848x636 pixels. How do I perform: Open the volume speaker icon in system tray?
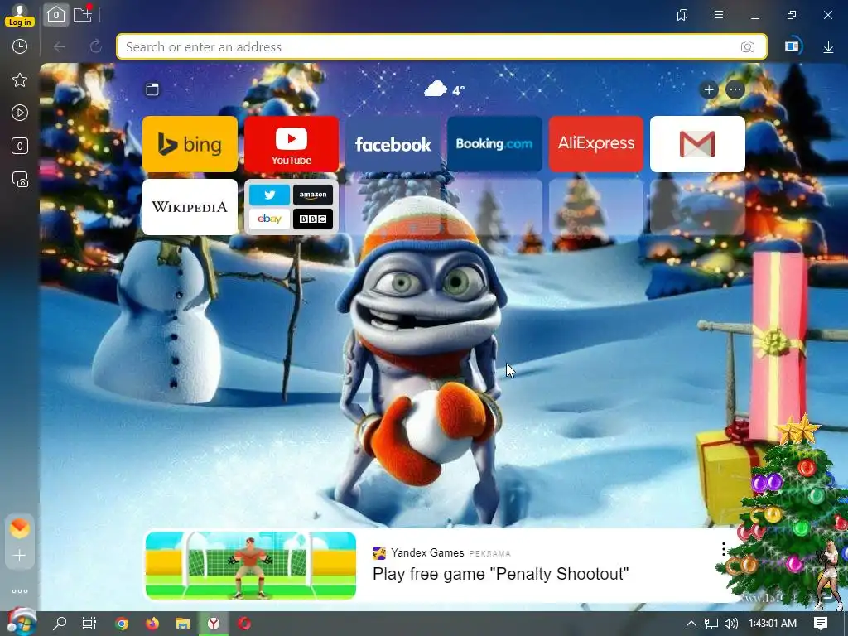click(730, 624)
